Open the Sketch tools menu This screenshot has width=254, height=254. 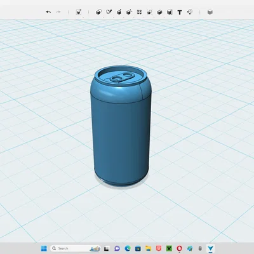[109, 12]
